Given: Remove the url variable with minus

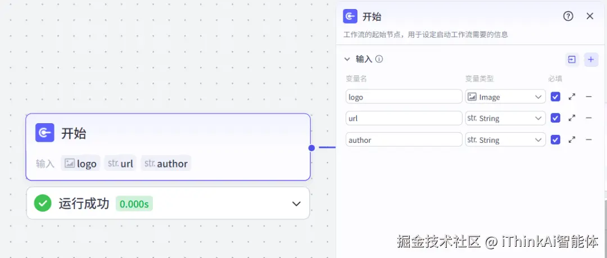Looking at the screenshot, I should pos(589,118).
